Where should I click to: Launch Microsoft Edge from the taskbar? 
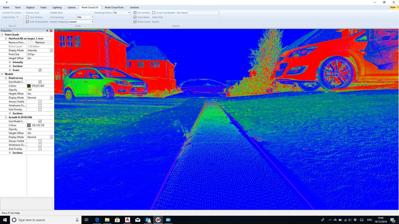[x=97, y=220]
